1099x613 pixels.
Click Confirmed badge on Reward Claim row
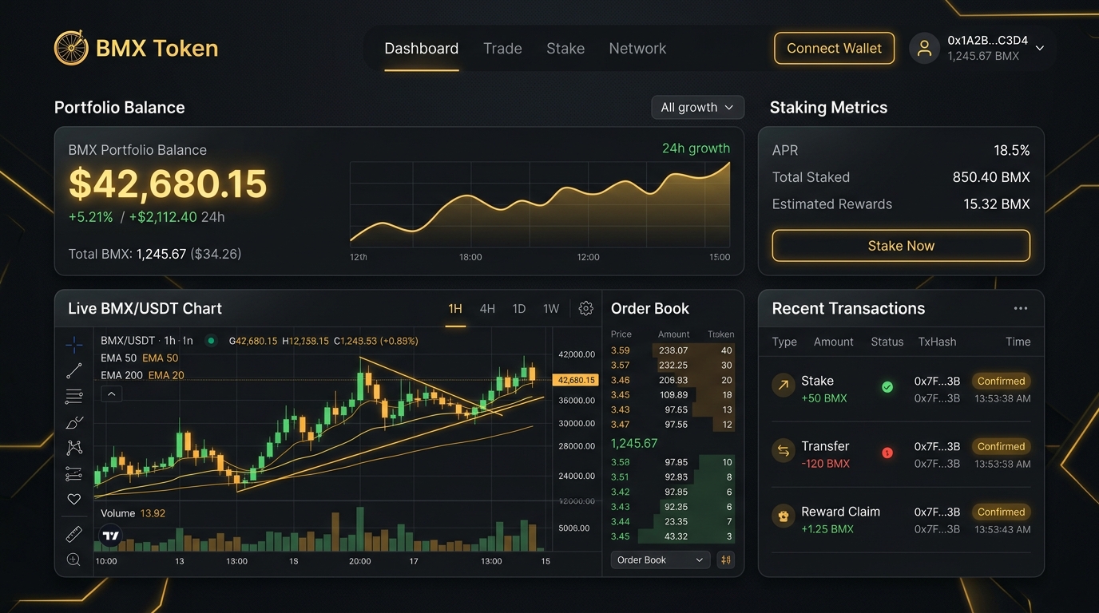pyautogui.click(x=1001, y=512)
